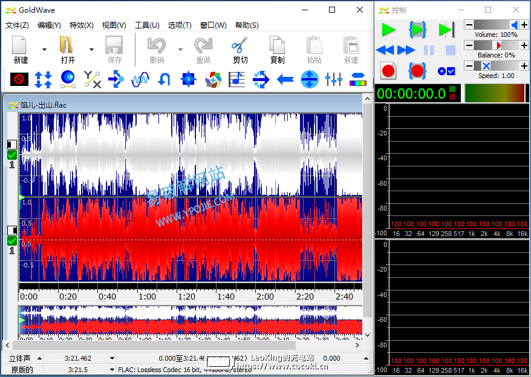Open the Doppler effect blue sphere icon
The height and width of the screenshot is (377, 531).
(x=68, y=80)
